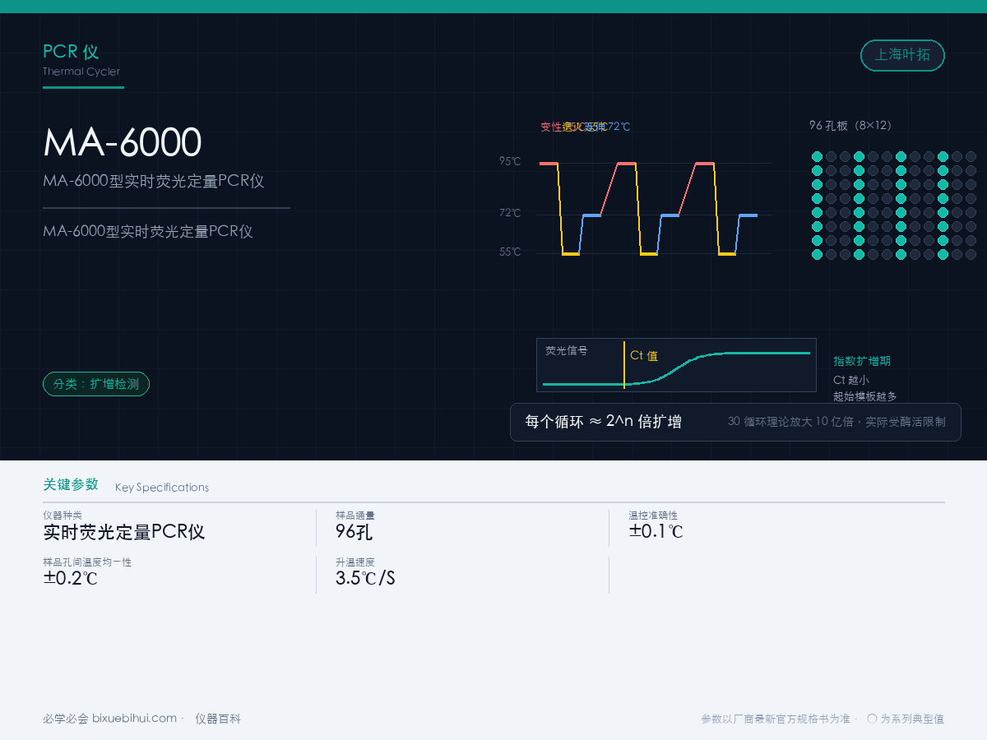This screenshot has width=987, height=740.
Task: Click the top-right well of the 96-well plate
Action: 971,156
